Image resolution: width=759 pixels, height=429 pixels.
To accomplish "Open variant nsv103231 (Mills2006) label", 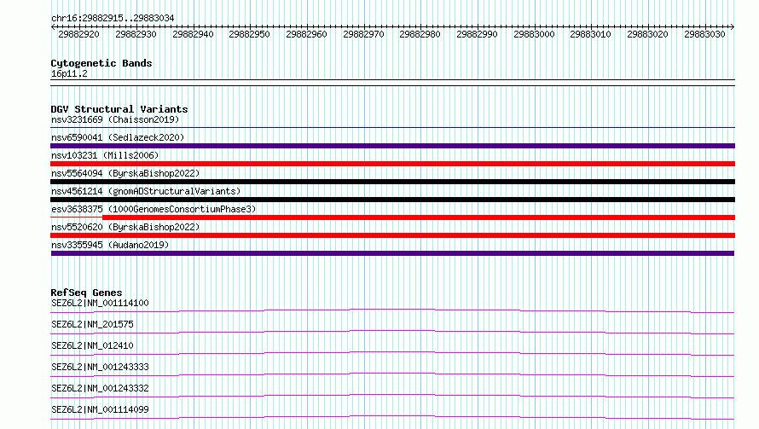I will click(105, 155).
